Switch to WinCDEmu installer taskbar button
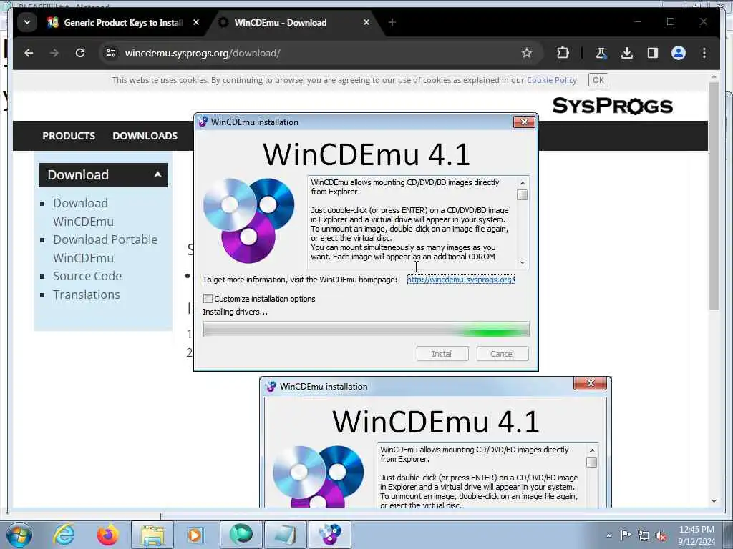Viewport: 733px width, 549px height. (x=329, y=535)
